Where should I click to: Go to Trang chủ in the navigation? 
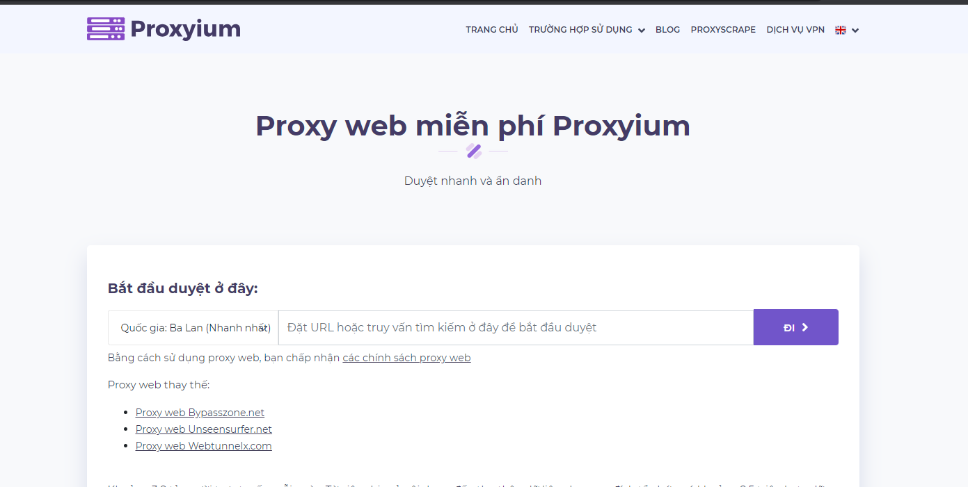point(492,30)
